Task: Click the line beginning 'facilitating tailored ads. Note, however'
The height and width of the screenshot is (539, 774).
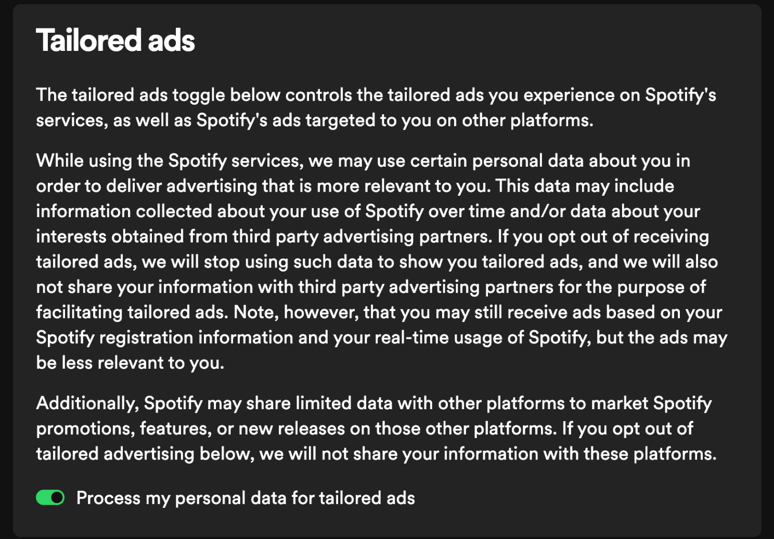Action: click(379, 312)
